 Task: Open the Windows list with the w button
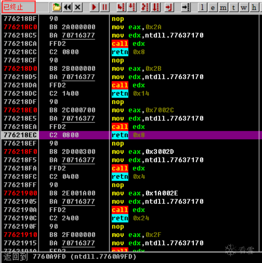[x=244, y=7]
